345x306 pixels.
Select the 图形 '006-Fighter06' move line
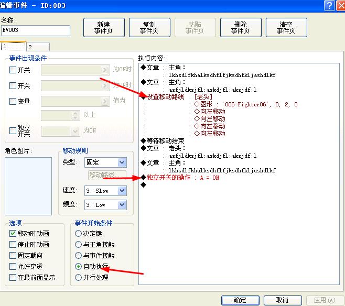pyautogui.click(x=246, y=104)
